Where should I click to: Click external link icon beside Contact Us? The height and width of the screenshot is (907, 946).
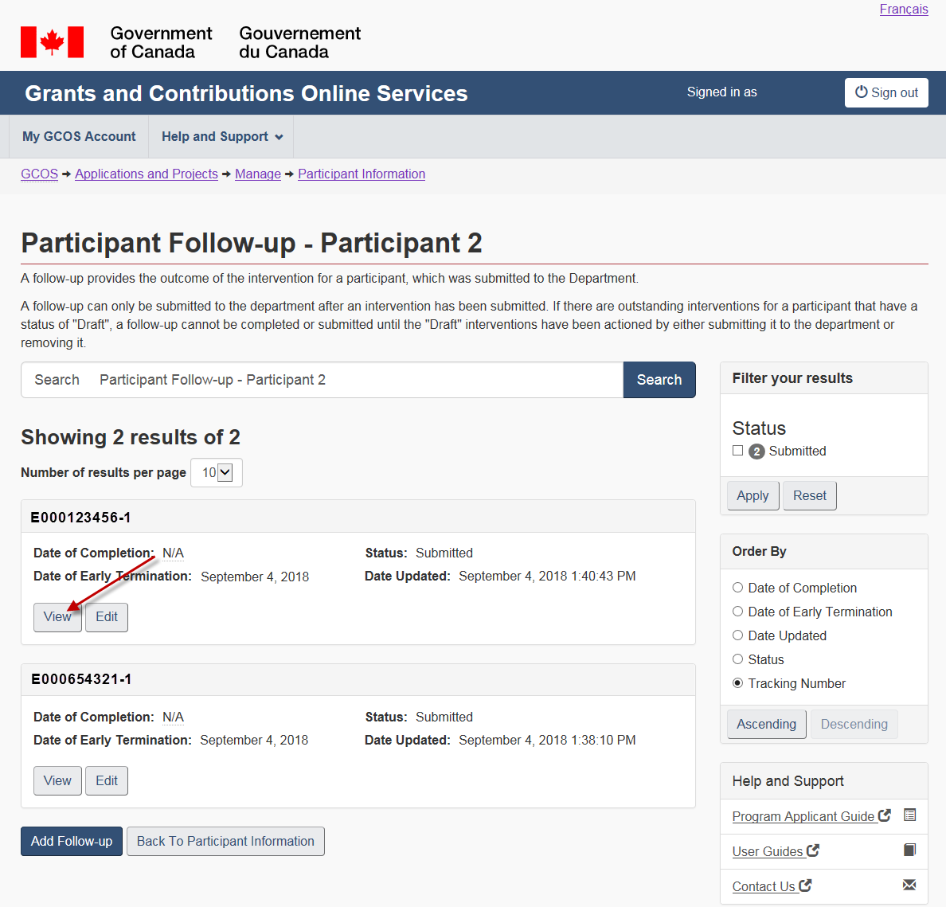[805, 885]
